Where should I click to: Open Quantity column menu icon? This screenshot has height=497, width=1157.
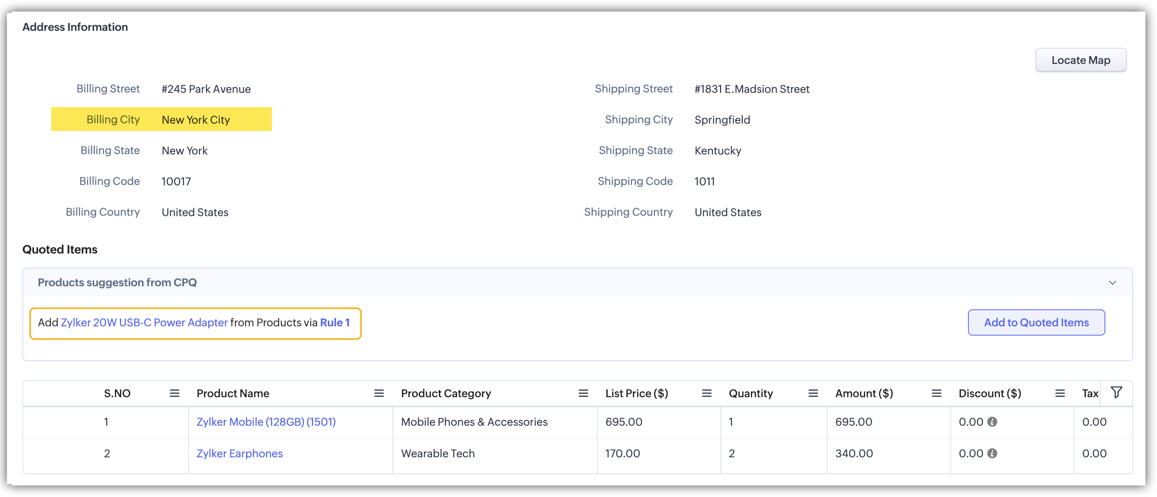pos(813,393)
